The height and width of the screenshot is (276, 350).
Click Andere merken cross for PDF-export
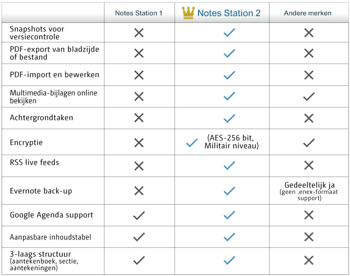pos(309,53)
